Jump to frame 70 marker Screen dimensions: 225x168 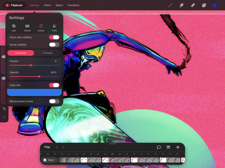point(134,154)
